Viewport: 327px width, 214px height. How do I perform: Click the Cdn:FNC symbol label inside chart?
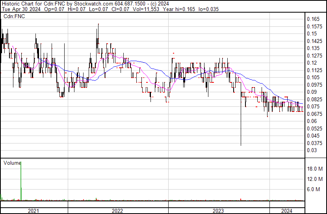14,16
